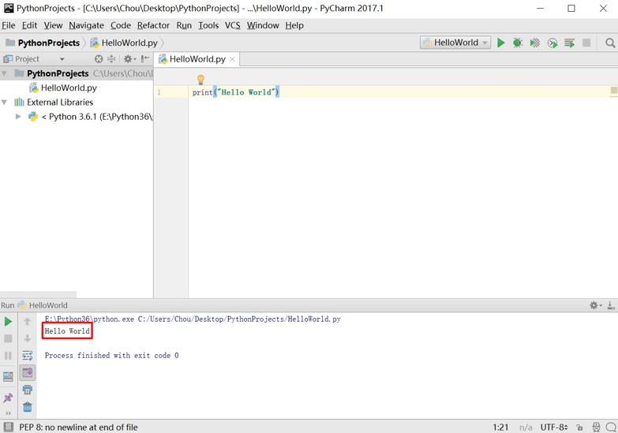The height and width of the screenshot is (433, 618).
Task: Click the n/a indicator in status bar
Action: [526, 427]
